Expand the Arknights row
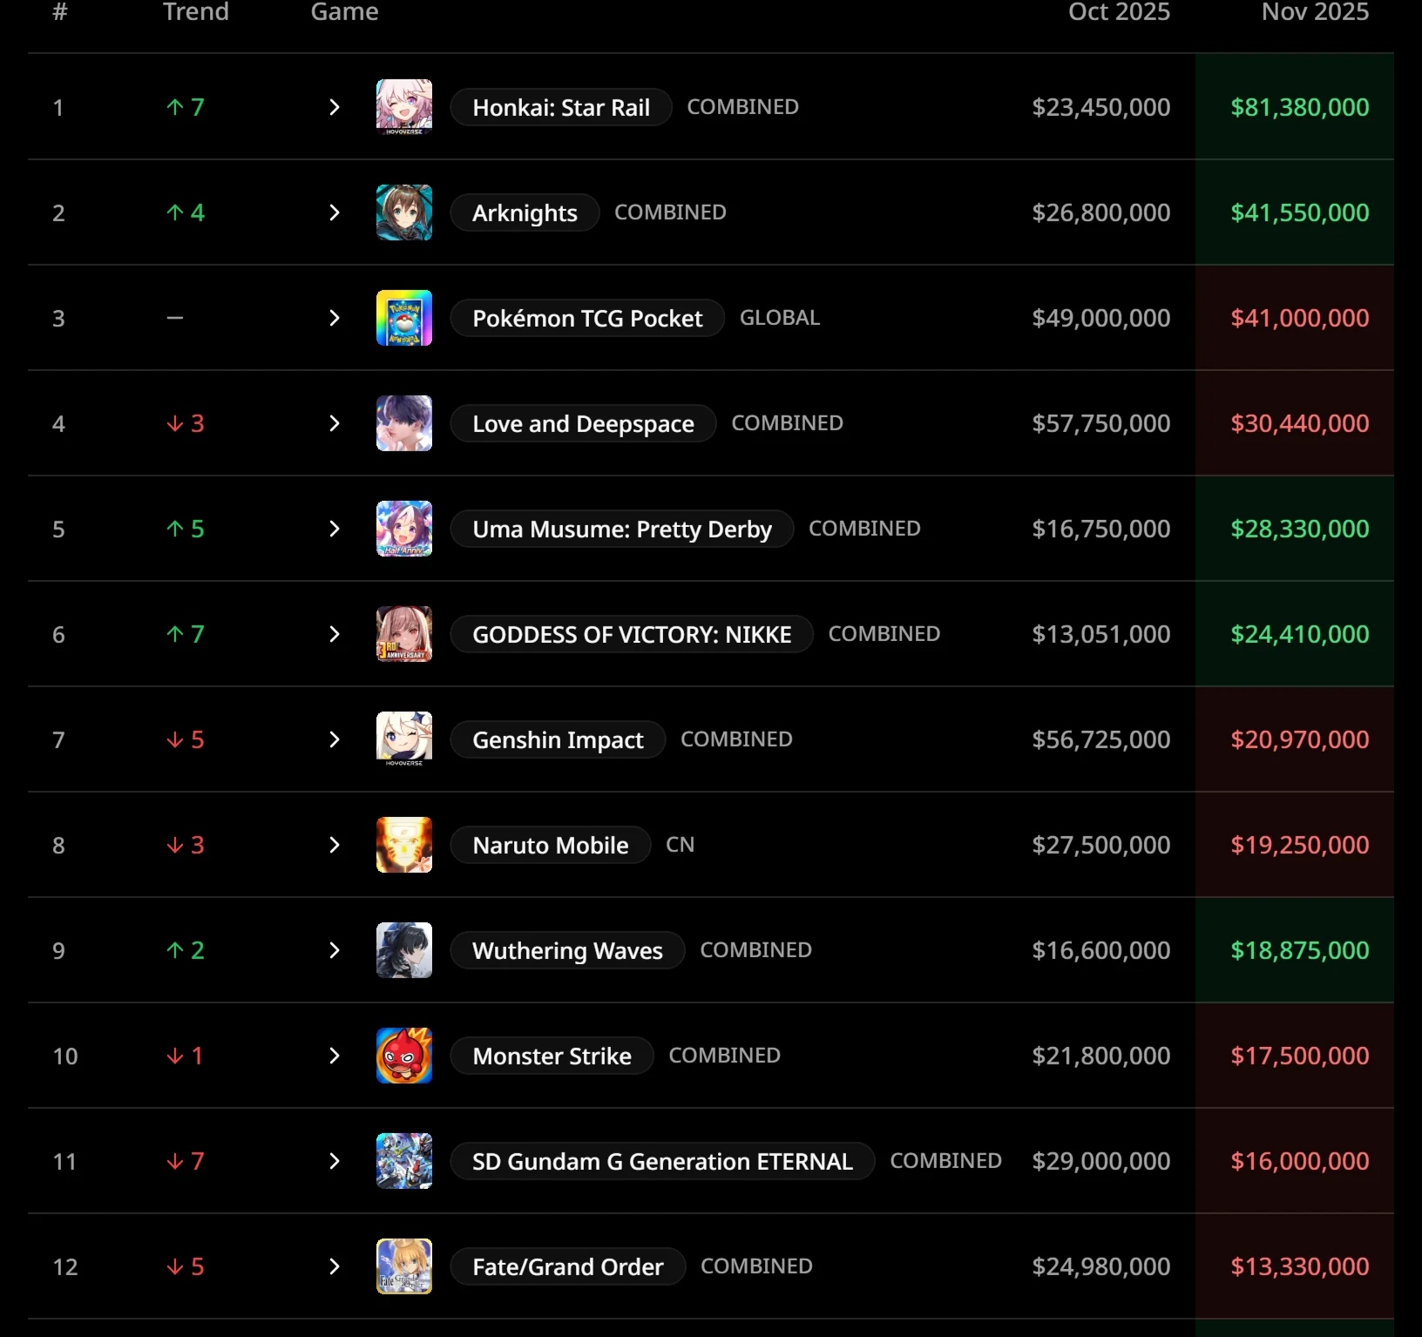Viewport: 1422px width, 1337px height. point(335,213)
